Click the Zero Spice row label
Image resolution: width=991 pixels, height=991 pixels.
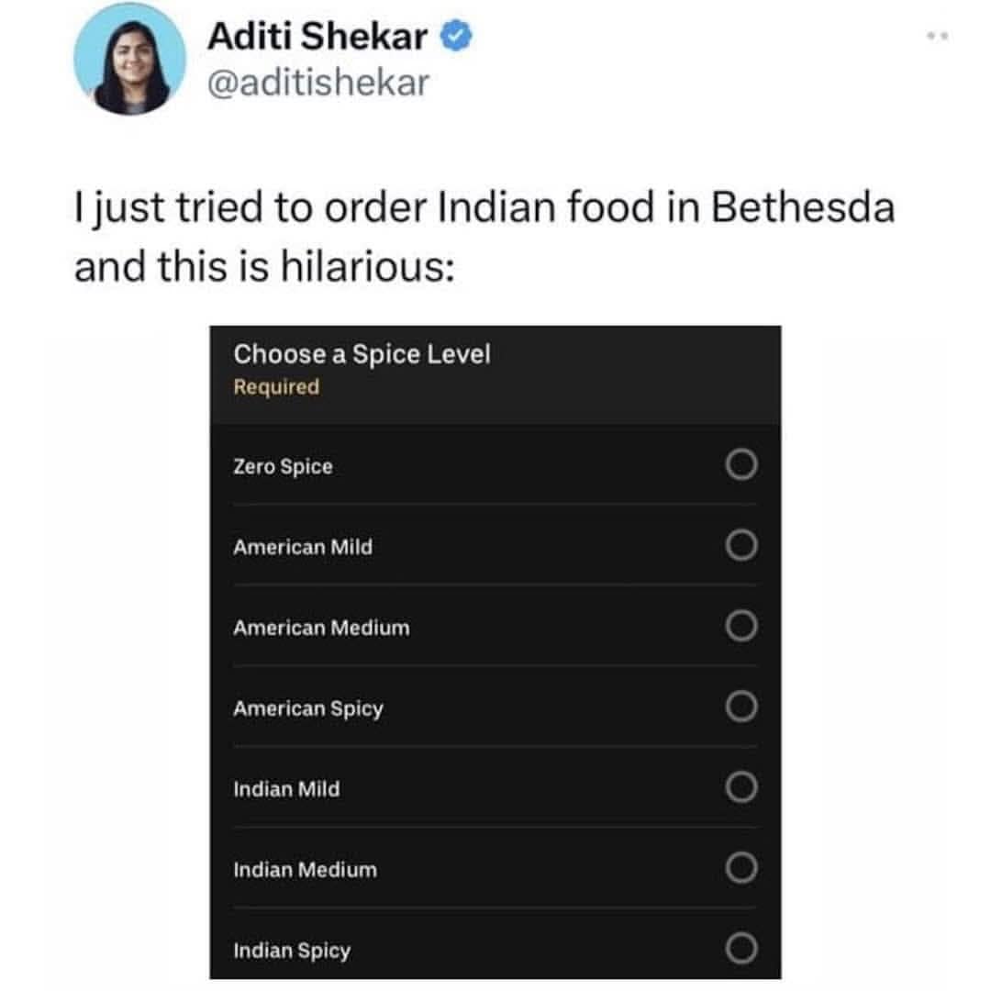[x=281, y=466]
